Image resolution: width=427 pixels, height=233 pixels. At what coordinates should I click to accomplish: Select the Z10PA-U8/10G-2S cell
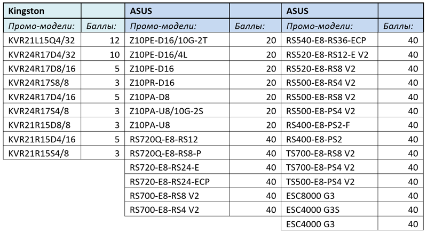coord(177,111)
